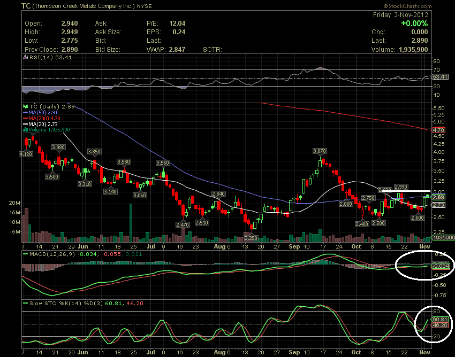Click the 2.840 high price label

[218, 194]
